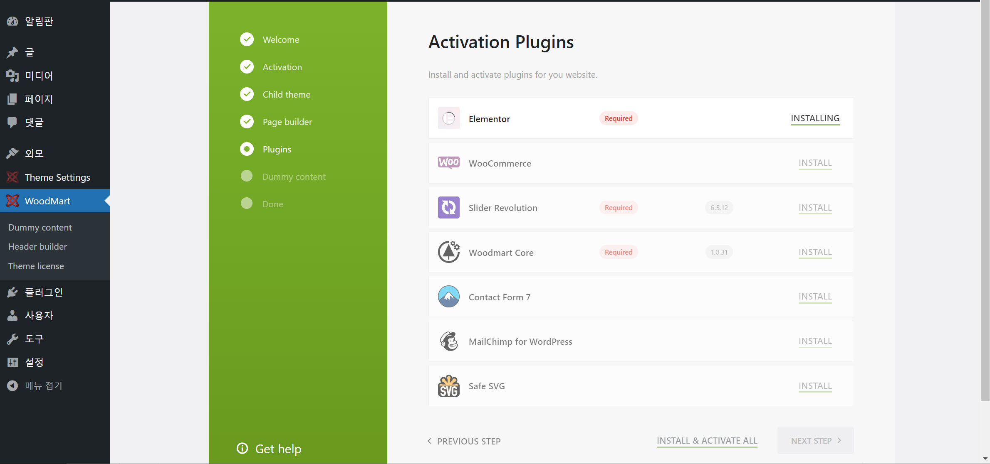Open the 플러그인 plugins admin menu
The height and width of the screenshot is (464, 990).
(43, 292)
